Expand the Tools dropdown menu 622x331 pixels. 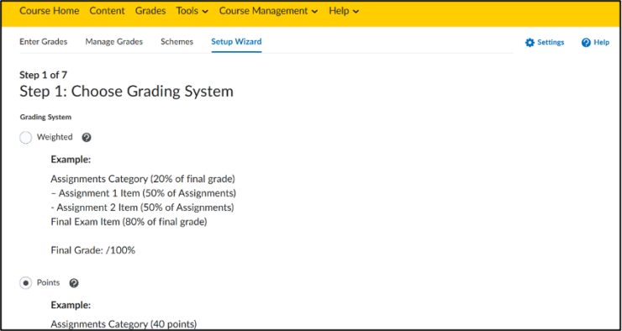[x=192, y=11]
